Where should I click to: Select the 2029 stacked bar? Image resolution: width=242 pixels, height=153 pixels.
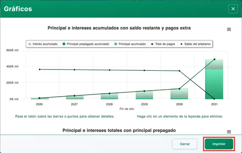[144, 95]
